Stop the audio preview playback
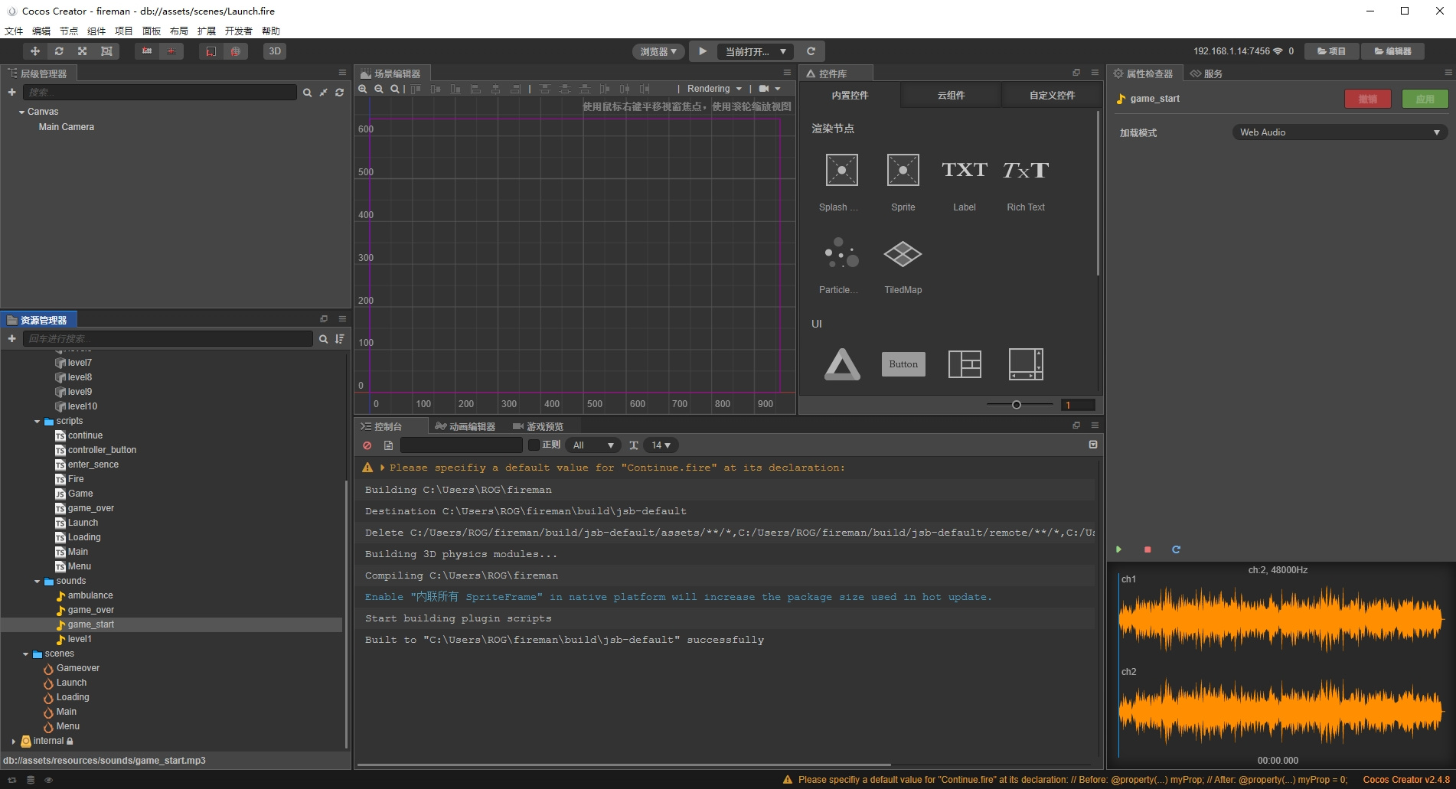Screen dimensions: 1456x789 click(1147, 549)
